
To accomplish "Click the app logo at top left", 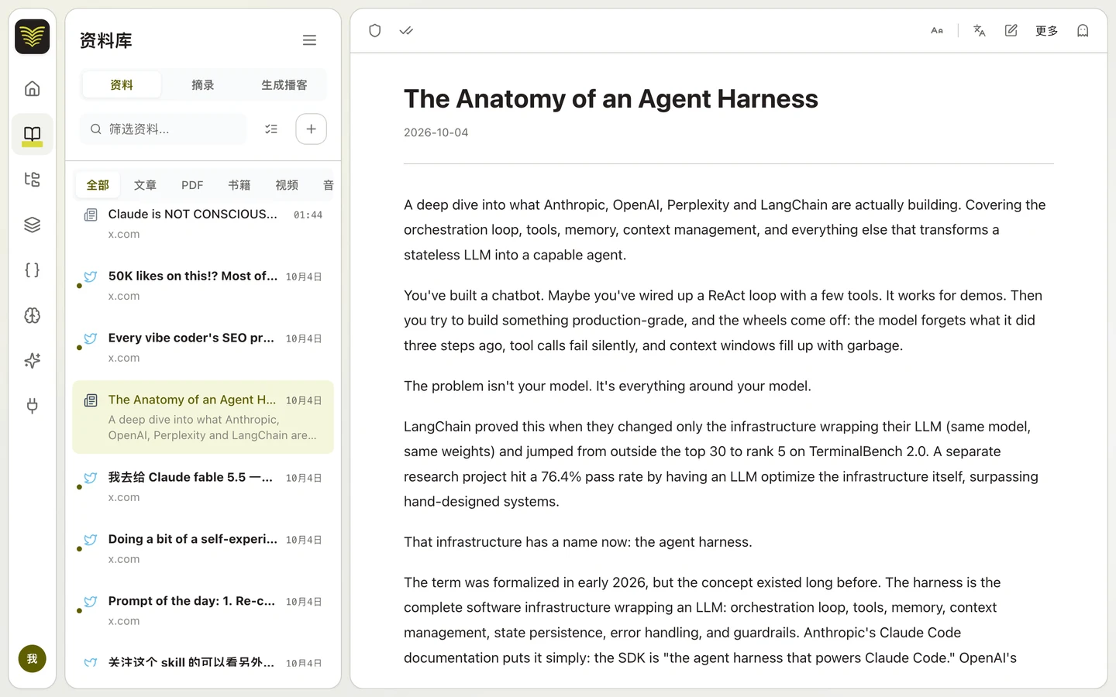I will tap(32, 36).
